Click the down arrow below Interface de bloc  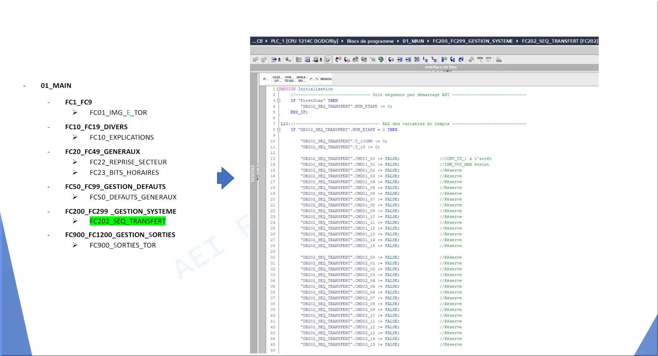[x=447, y=71]
